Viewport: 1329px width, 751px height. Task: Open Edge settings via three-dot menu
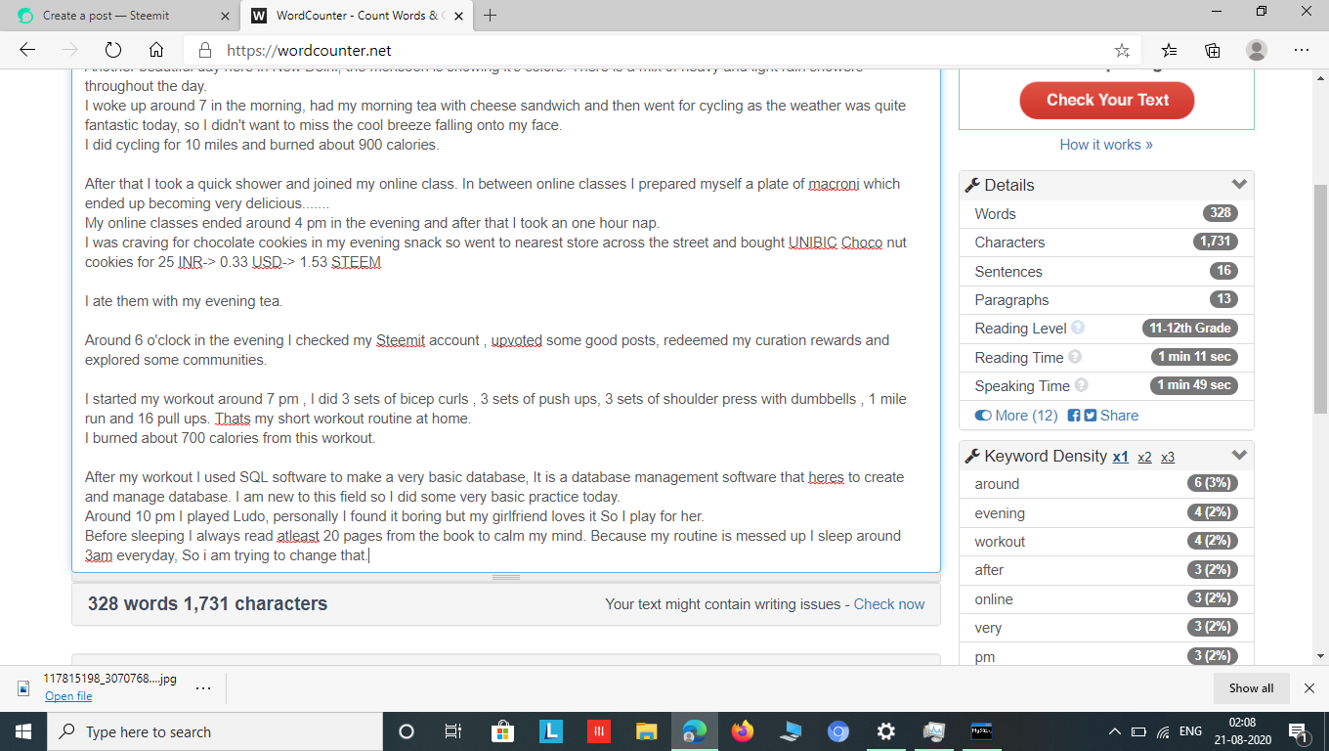pos(1302,49)
